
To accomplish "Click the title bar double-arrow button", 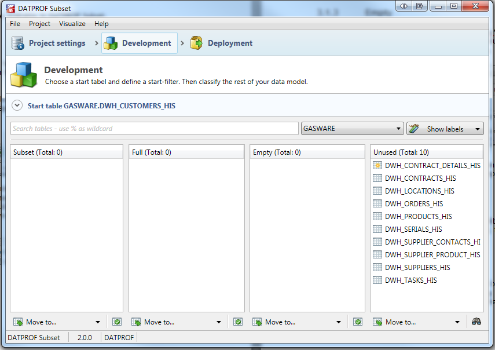I will [x=404, y=6].
